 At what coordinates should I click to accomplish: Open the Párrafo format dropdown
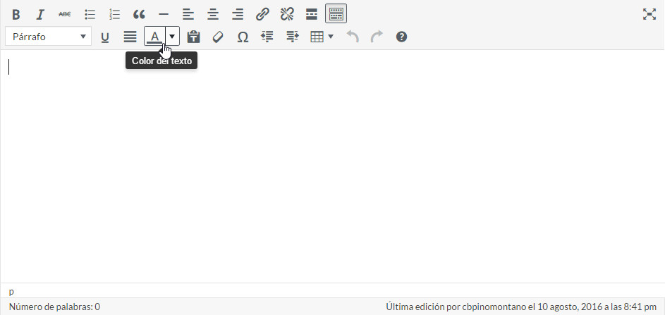coord(49,37)
